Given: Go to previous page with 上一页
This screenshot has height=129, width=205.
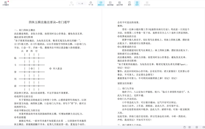Looking at the screenshot, I should (71, 3).
